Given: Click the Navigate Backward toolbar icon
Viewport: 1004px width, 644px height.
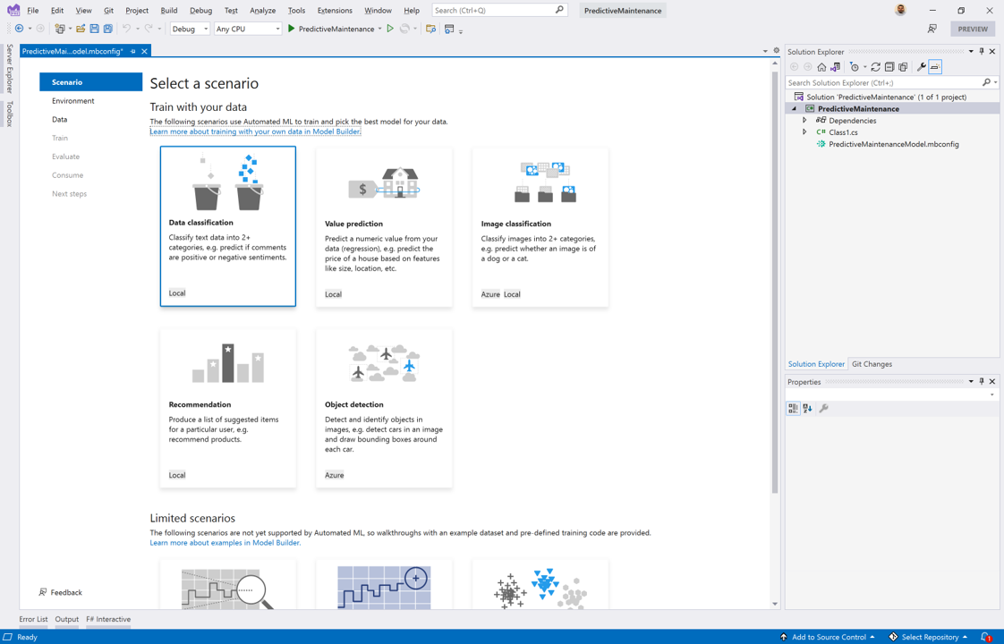Looking at the screenshot, I should click(19, 29).
